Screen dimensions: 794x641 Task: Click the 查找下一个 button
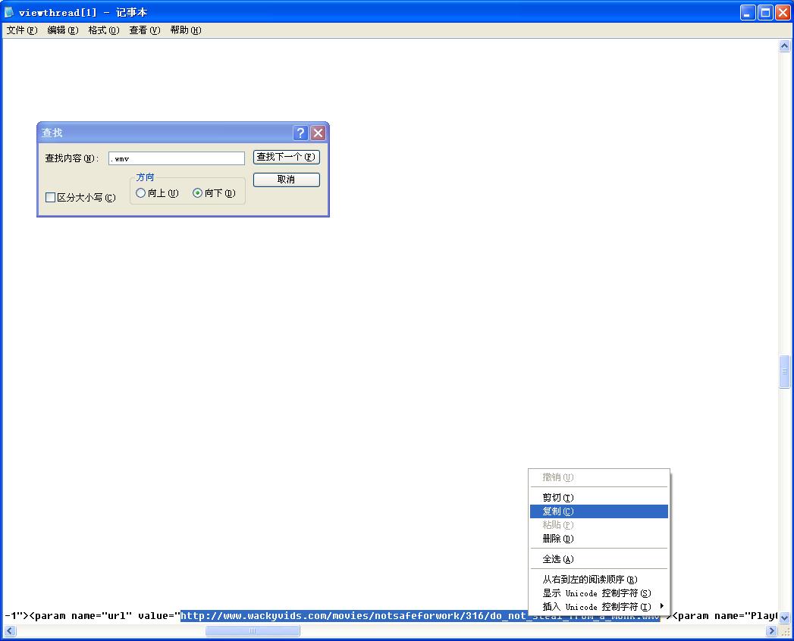[x=286, y=157]
